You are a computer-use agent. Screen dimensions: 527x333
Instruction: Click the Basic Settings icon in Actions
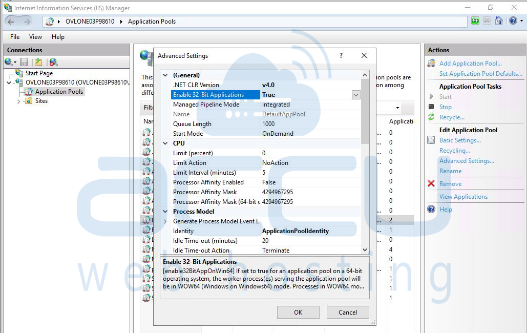click(431, 140)
